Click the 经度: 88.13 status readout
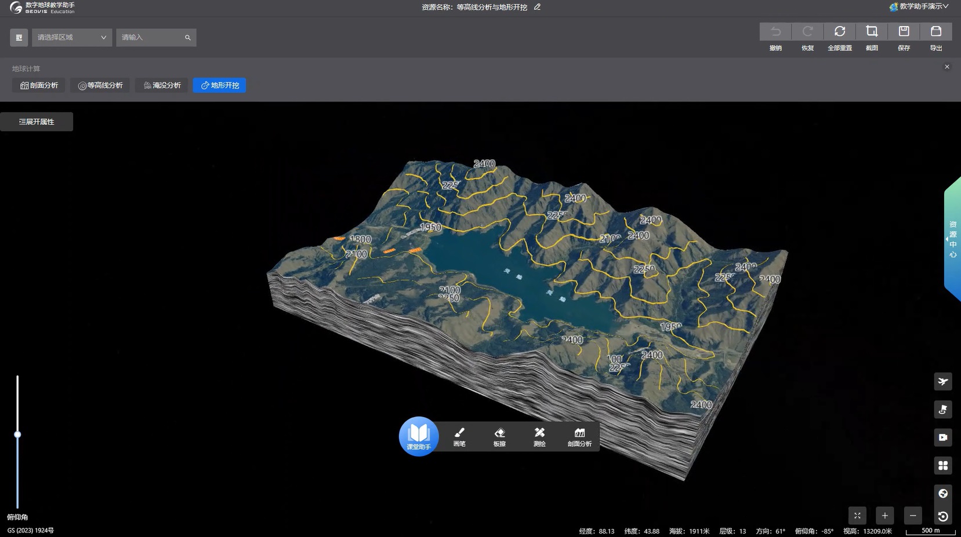The width and height of the screenshot is (961, 537). click(x=596, y=531)
